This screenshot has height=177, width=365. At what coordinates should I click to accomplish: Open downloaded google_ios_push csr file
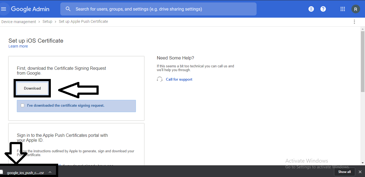25,172
